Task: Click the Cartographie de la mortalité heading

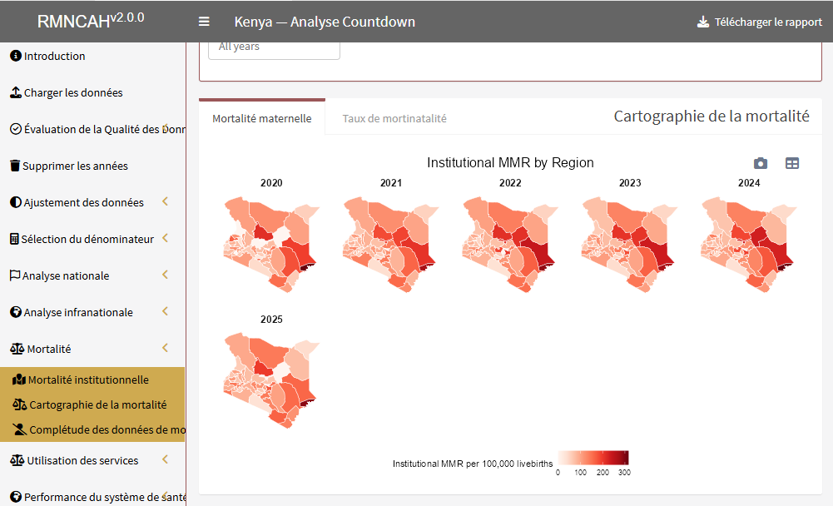Action: [712, 116]
